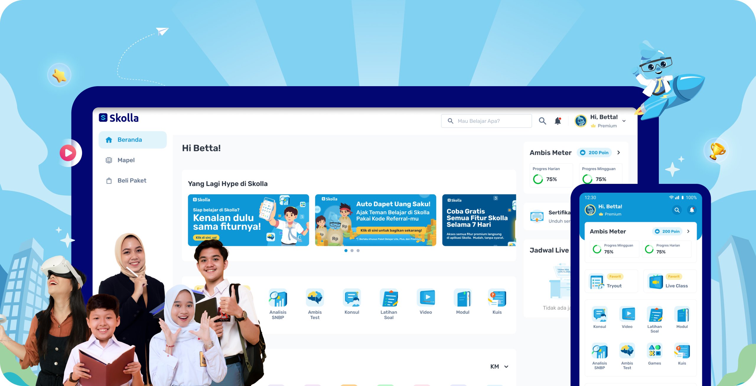Select the third carousel dot indicator
Screen dimensions: 756x386
pyautogui.click(x=358, y=251)
